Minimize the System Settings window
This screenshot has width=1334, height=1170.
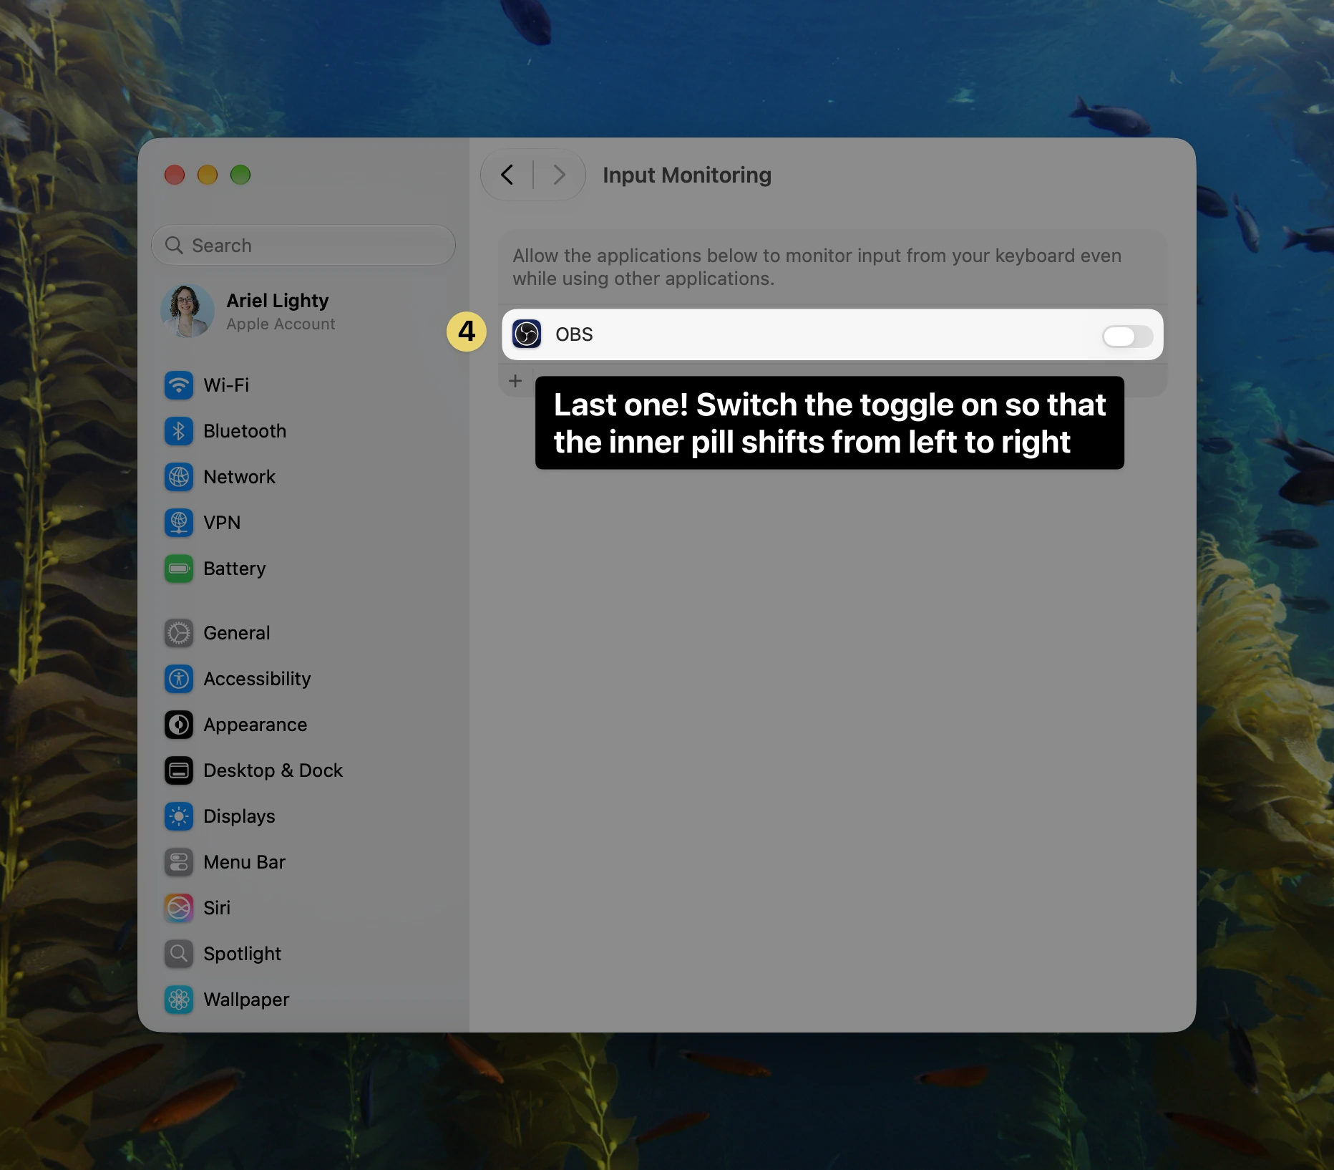pyautogui.click(x=208, y=175)
